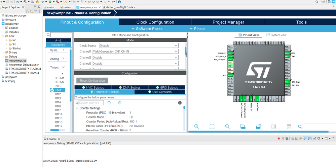Click the Build hammer icon

[25, 2]
